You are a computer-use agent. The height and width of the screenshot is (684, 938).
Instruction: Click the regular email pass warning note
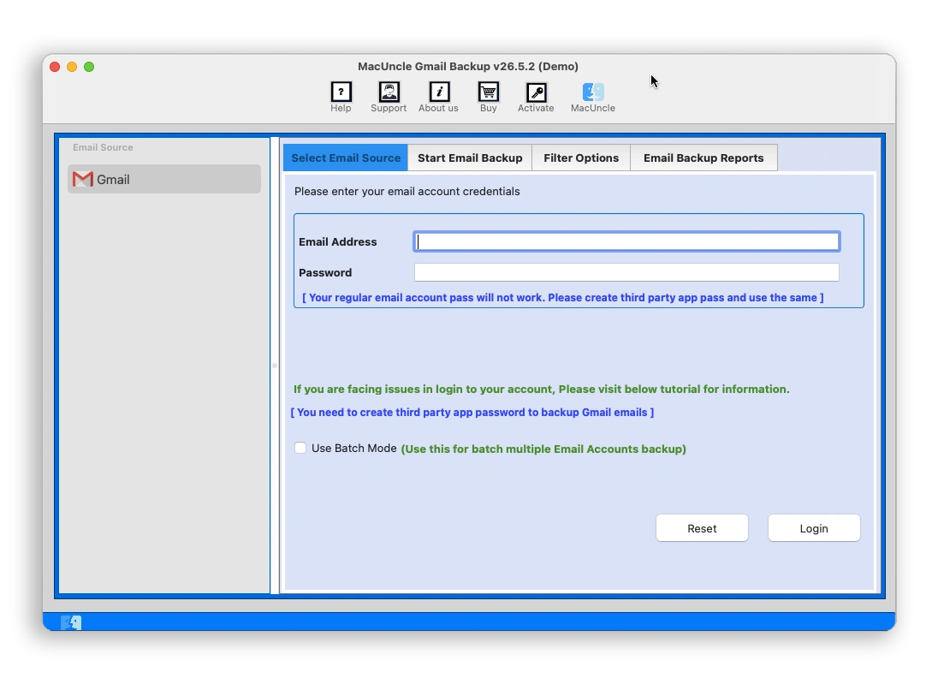click(x=562, y=297)
